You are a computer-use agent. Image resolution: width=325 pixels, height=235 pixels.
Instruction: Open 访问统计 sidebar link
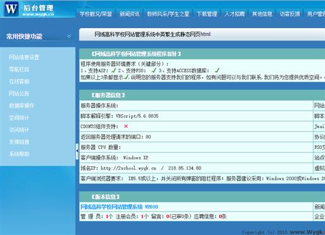click(19, 130)
